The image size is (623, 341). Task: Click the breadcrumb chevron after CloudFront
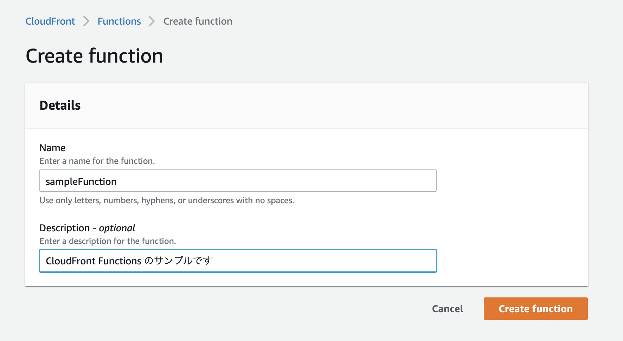(85, 21)
